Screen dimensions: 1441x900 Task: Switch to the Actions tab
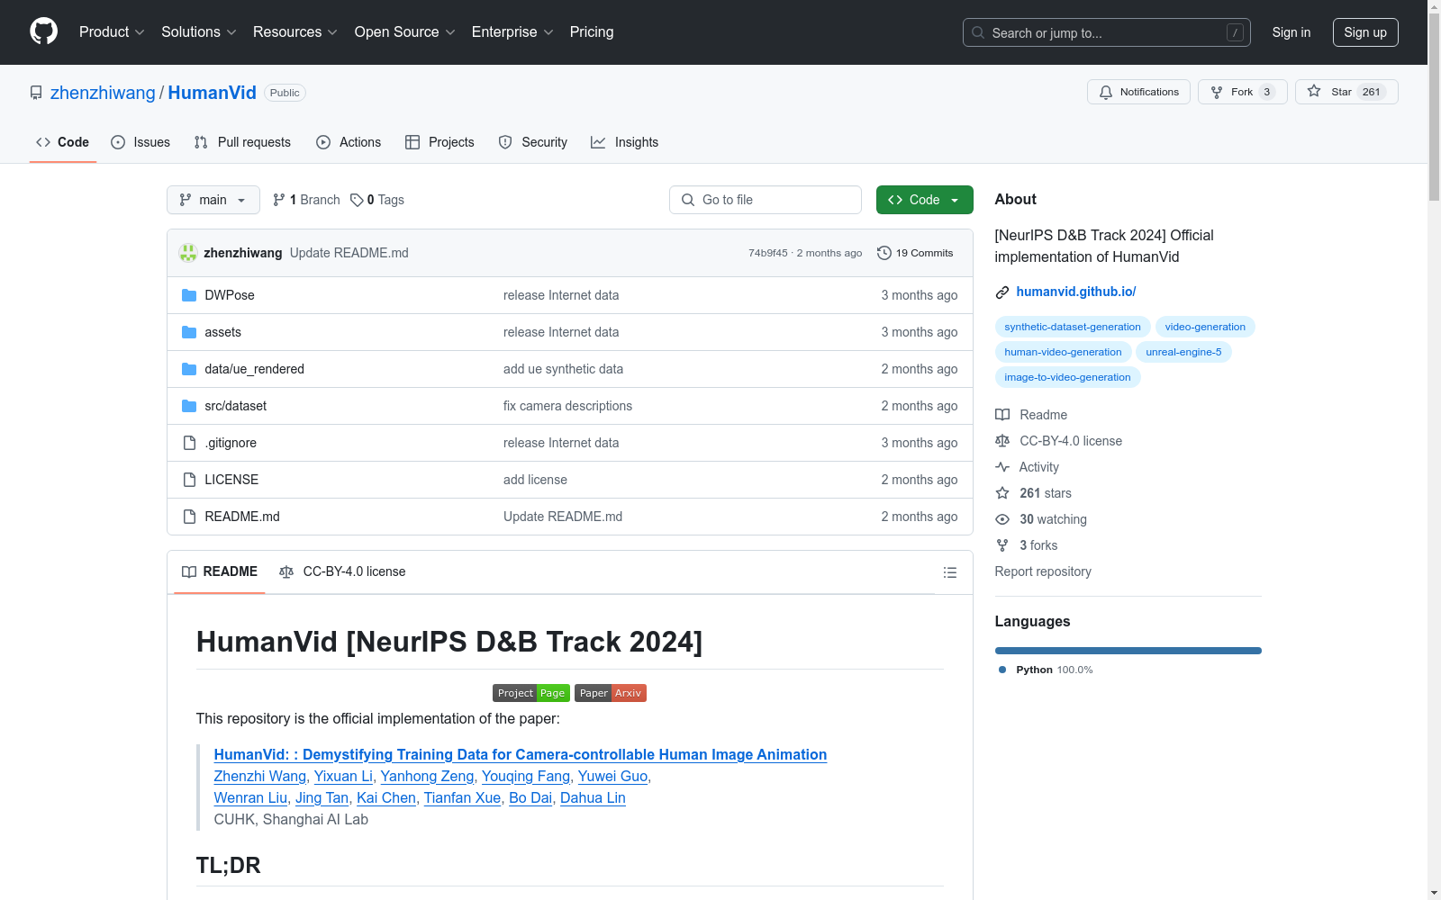pyautogui.click(x=349, y=142)
